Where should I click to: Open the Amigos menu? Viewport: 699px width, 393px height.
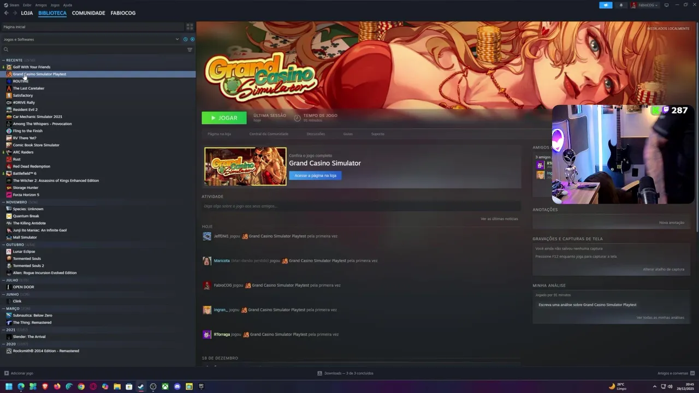coord(41,5)
